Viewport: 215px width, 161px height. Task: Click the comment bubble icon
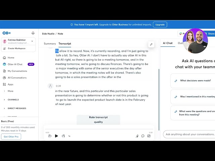click(143, 136)
